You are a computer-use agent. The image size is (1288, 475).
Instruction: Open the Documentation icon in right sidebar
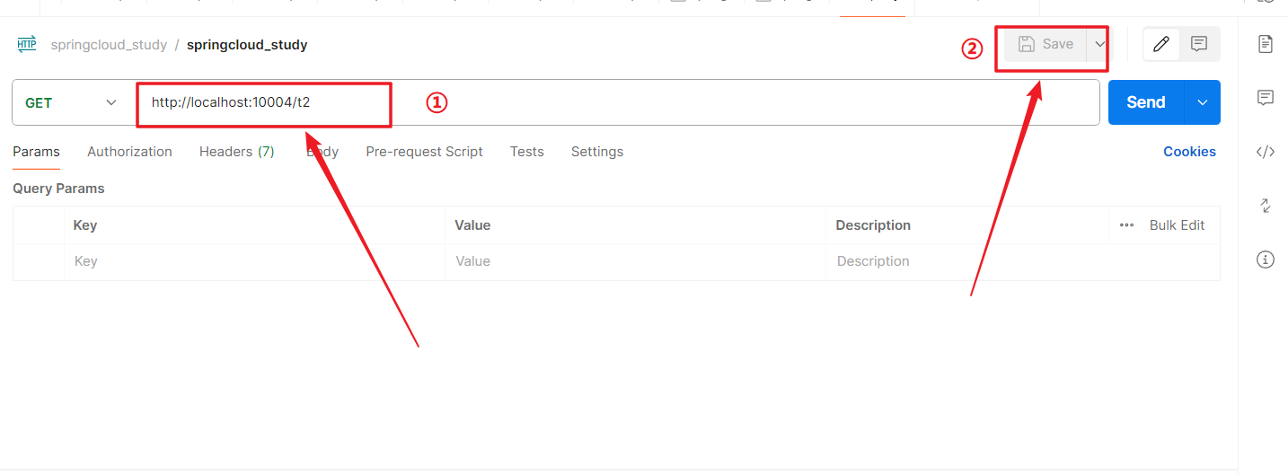coord(1266,44)
